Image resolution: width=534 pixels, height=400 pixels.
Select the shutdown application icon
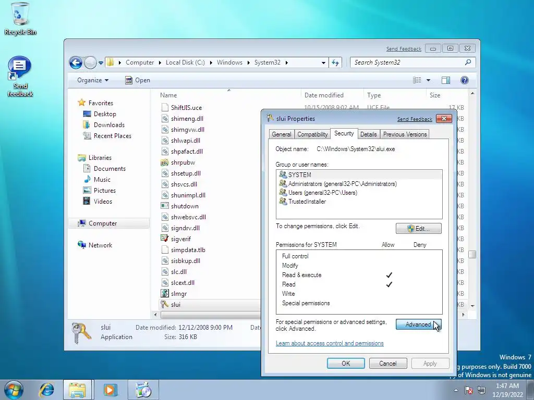[165, 206]
